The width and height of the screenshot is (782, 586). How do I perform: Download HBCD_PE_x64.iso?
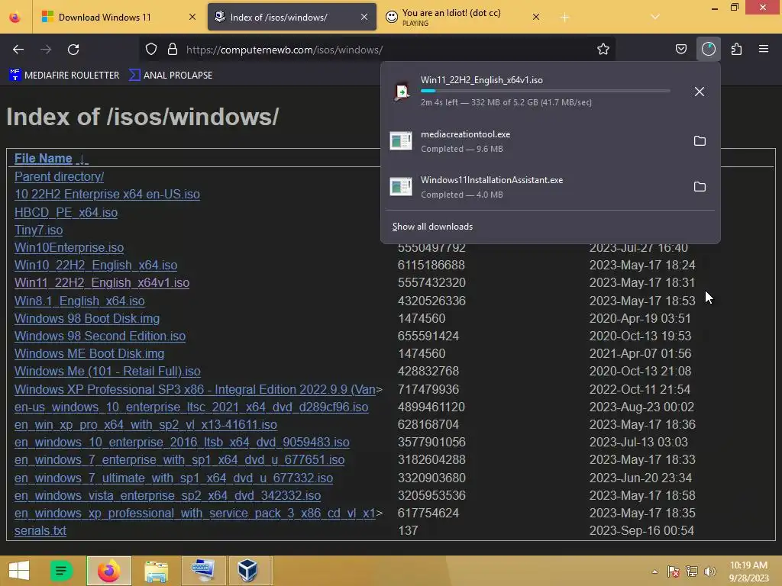tap(66, 212)
